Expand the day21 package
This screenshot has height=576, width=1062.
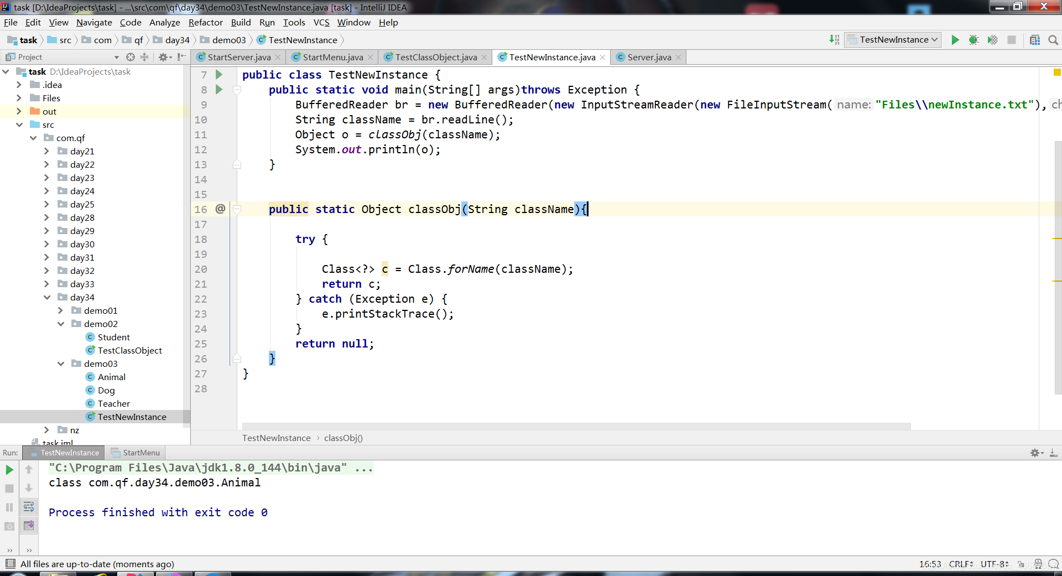point(47,151)
